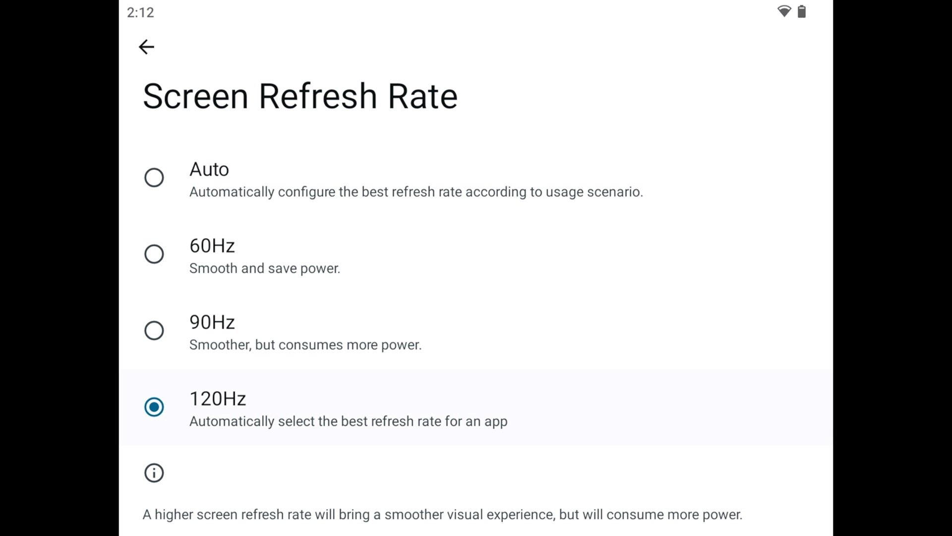952x536 pixels.
Task: Click "Smooth and save power." description
Action: click(x=264, y=268)
